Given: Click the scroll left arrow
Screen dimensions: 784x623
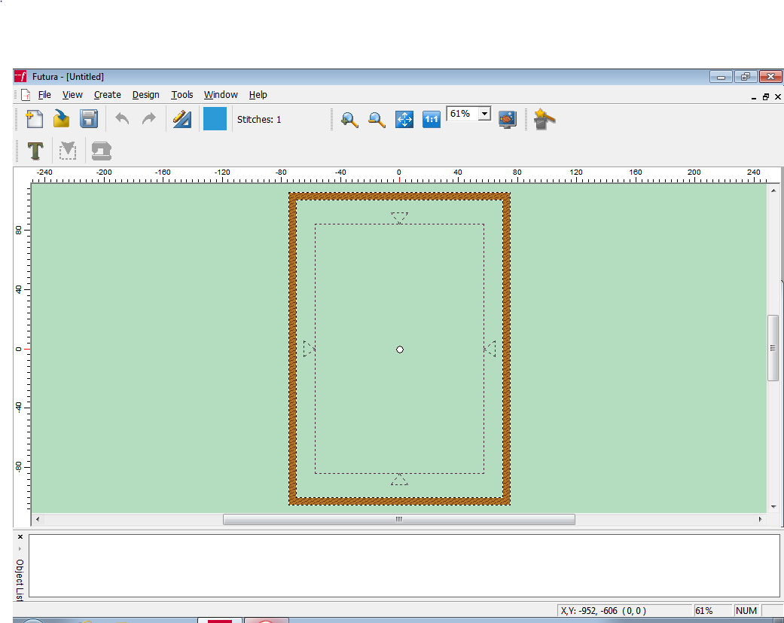Looking at the screenshot, I should [38, 520].
